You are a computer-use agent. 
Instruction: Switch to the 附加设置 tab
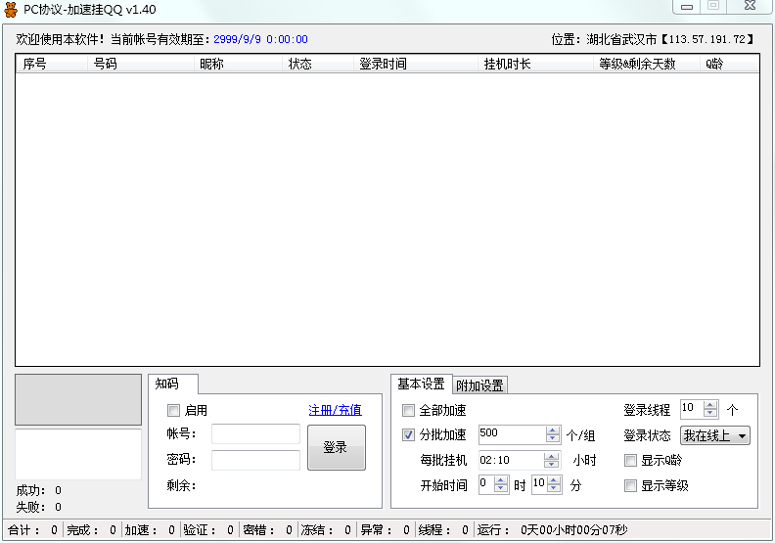479,385
